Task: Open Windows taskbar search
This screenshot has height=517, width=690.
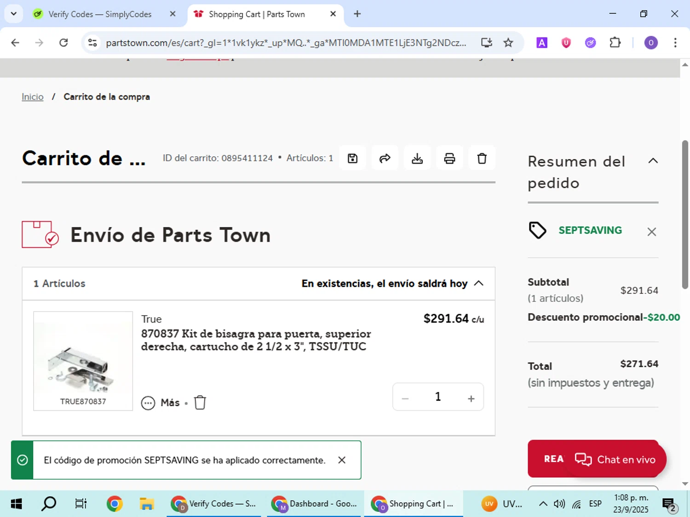Action: (x=49, y=504)
